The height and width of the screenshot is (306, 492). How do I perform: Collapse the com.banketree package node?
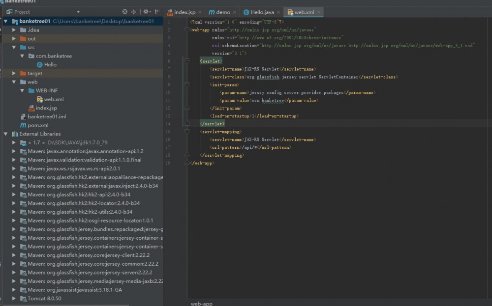coord(22,56)
